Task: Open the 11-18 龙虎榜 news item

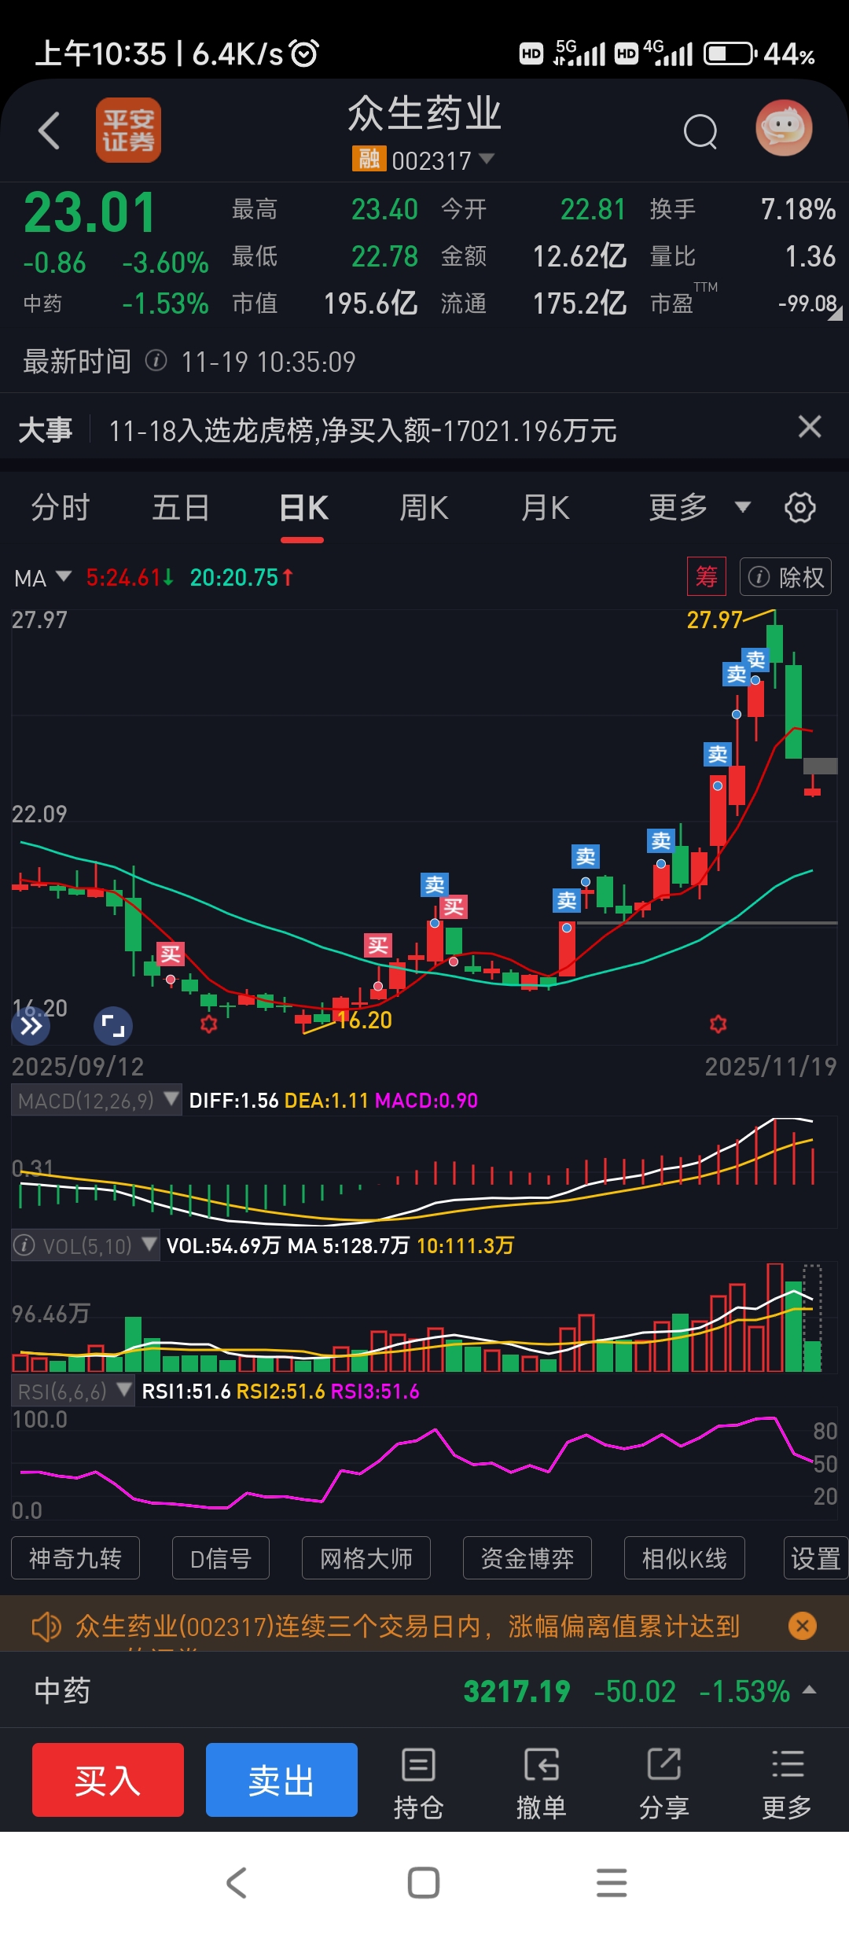Action: (362, 431)
